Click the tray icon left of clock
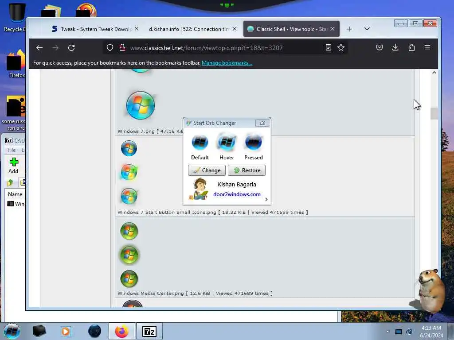This screenshot has height=340, width=454. click(x=409, y=332)
